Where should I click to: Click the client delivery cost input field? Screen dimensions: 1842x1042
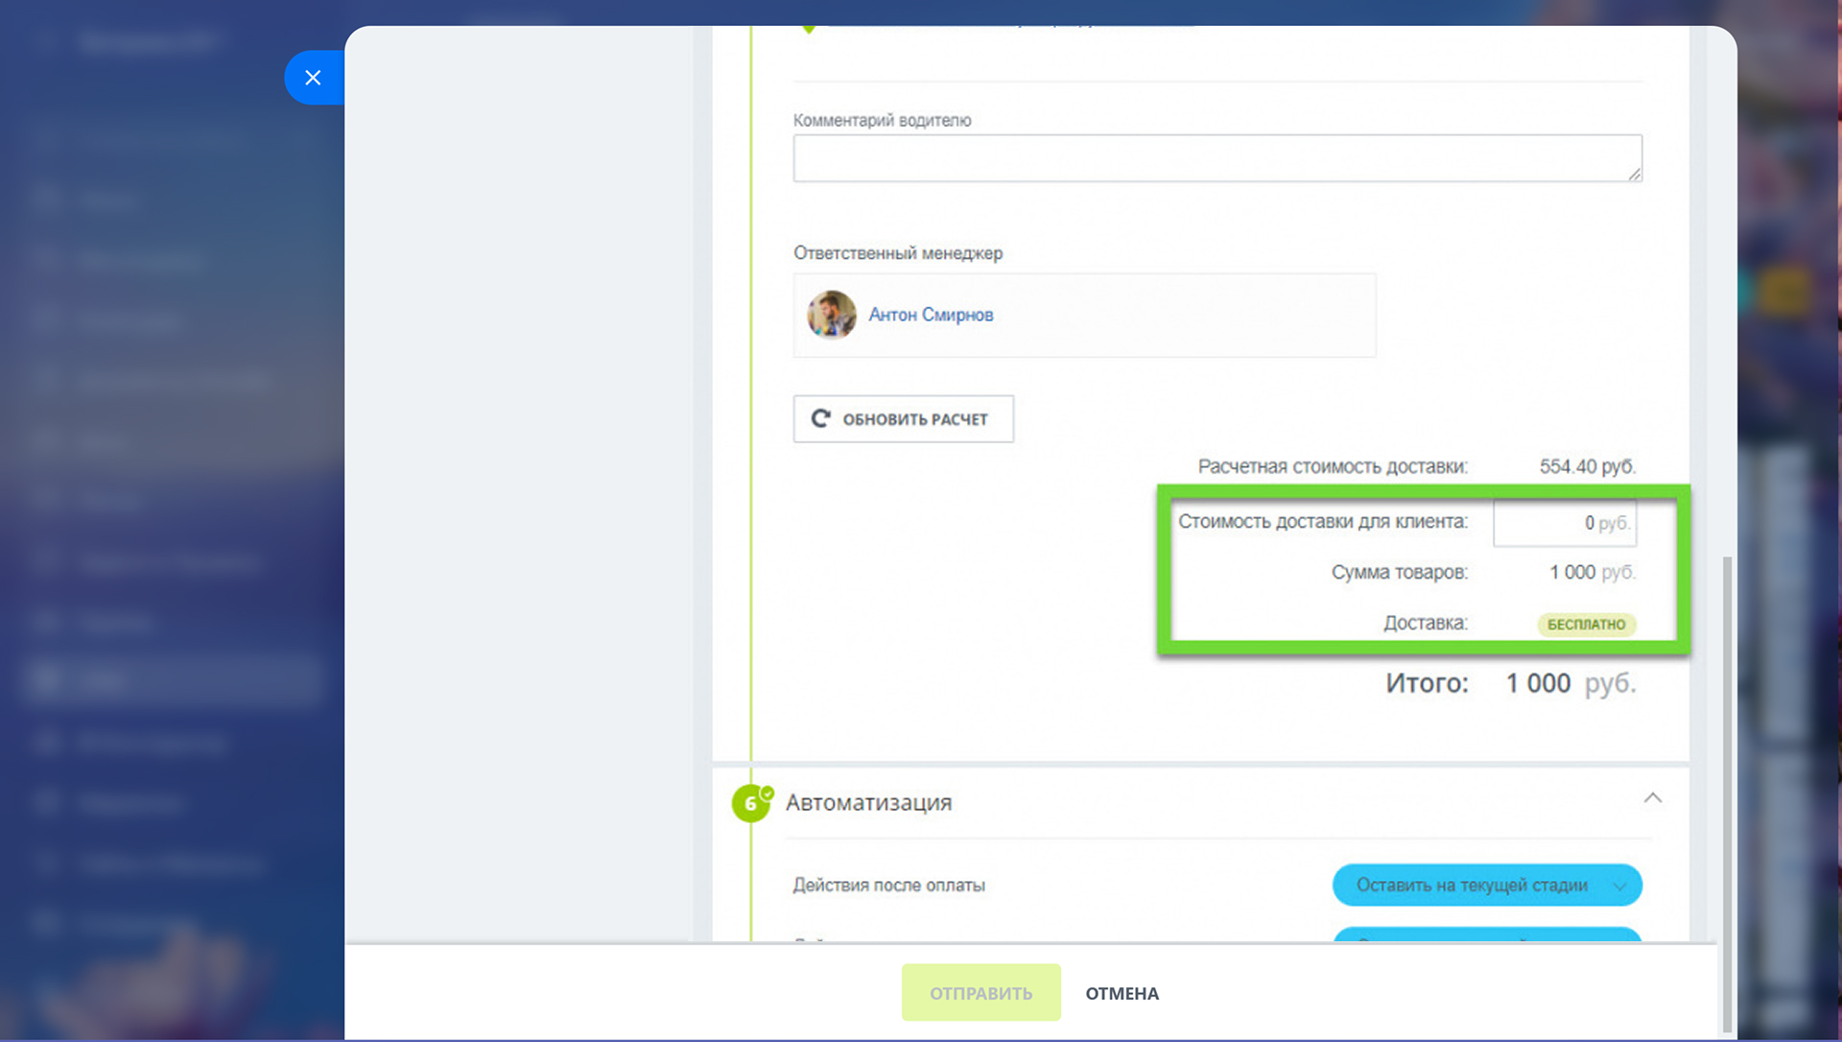(x=1565, y=523)
